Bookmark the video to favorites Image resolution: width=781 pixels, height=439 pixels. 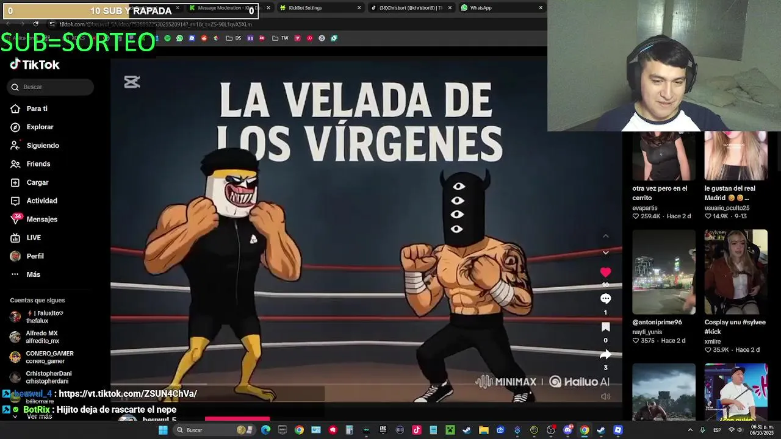(x=605, y=327)
